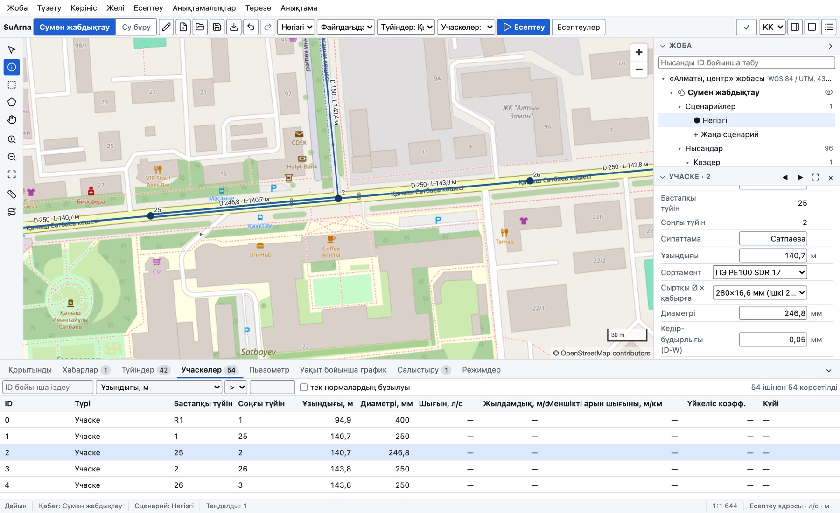Expand the Көздер tree node
Screen dimensions: 840x513
pos(688,163)
